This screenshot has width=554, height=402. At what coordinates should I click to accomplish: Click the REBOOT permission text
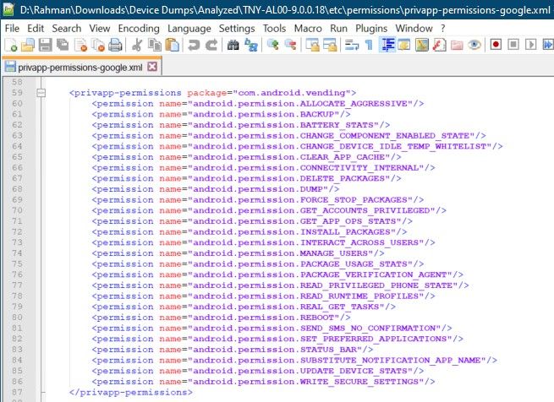[x=317, y=318]
